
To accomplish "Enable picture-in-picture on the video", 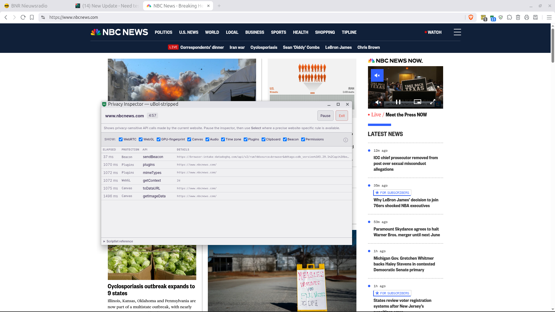I will pyautogui.click(x=417, y=102).
